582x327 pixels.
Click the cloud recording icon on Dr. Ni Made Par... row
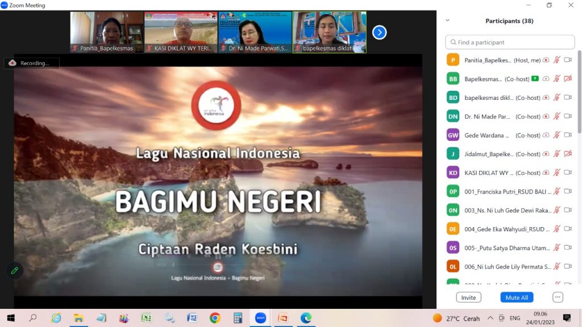[x=546, y=116]
